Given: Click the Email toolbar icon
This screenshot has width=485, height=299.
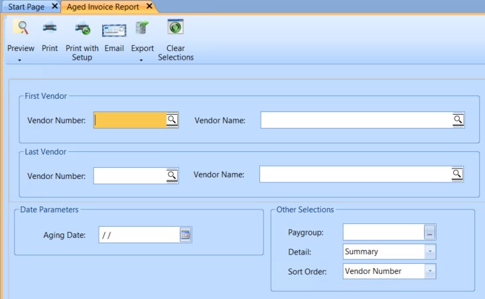Looking at the screenshot, I should (x=114, y=29).
